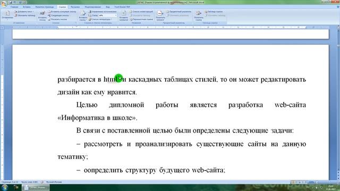Switch to the Главная tab
This screenshot has height=191, width=340.
14,7
